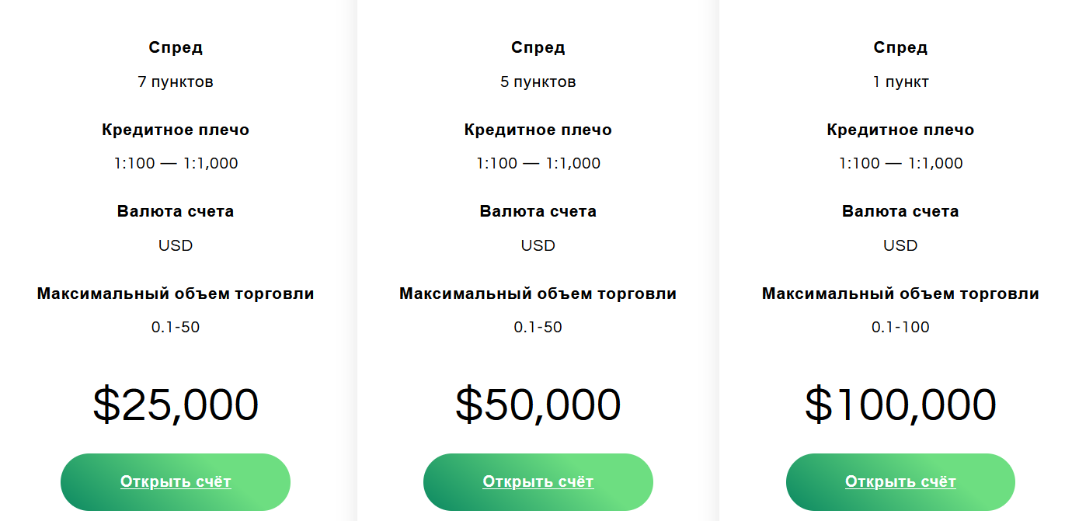The width and height of the screenshot is (1065, 521).
Task: Click 'Кредитное плечо' heading in the $50,000 column
Action: (538, 130)
